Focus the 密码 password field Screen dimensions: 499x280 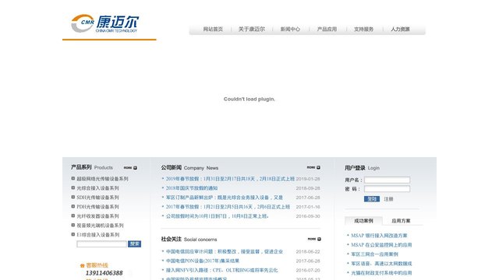(x=387, y=189)
